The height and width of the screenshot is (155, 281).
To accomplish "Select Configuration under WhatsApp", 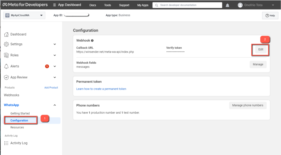I will click(x=19, y=120).
